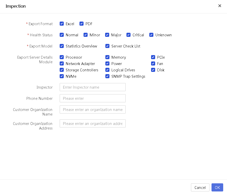The image size is (227, 194).
Task: Uncheck Statistics Overview export model
Action: pos(62,46)
